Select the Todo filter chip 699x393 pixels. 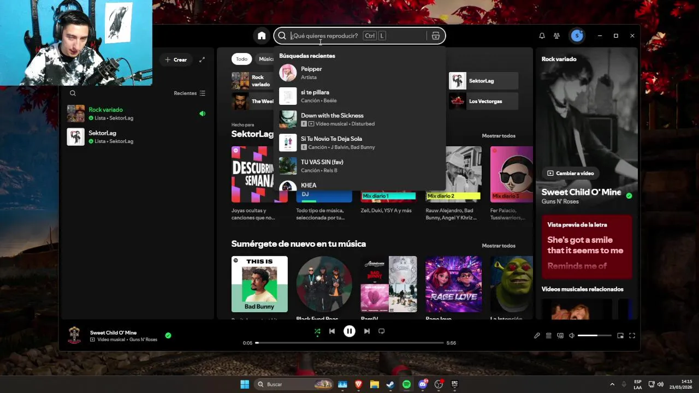(x=241, y=59)
